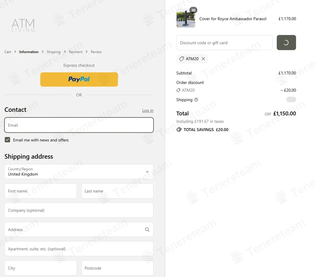Click the Including £191.67 in taxes text

tap(200, 121)
